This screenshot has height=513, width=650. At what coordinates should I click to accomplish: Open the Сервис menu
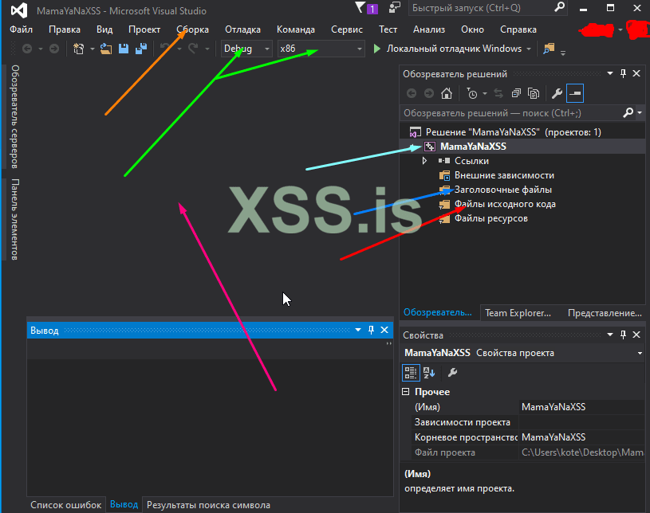[x=347, y=29]
